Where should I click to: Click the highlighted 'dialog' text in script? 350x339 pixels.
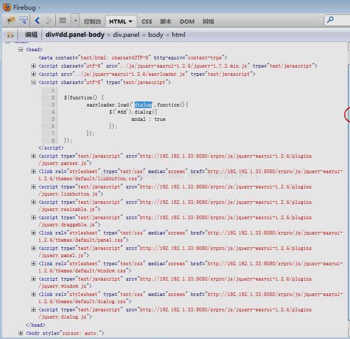[x=143, y=104]
